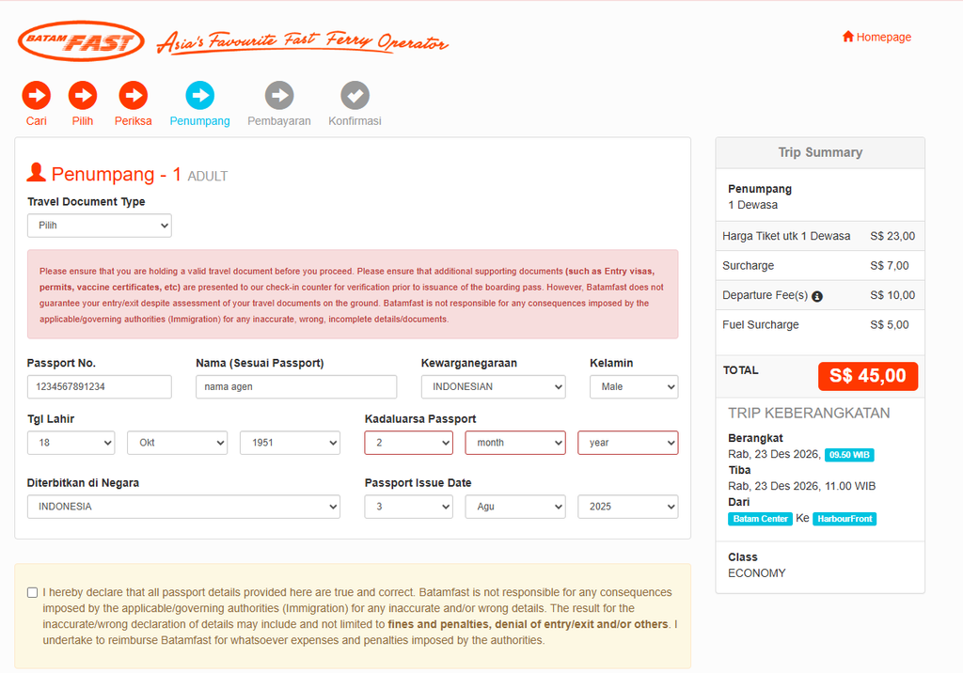The width and height of the screenshot is (963, 673).
Task: Click the Asia's Favourite Fast Ferry Operator tagline
Action: 302,42
